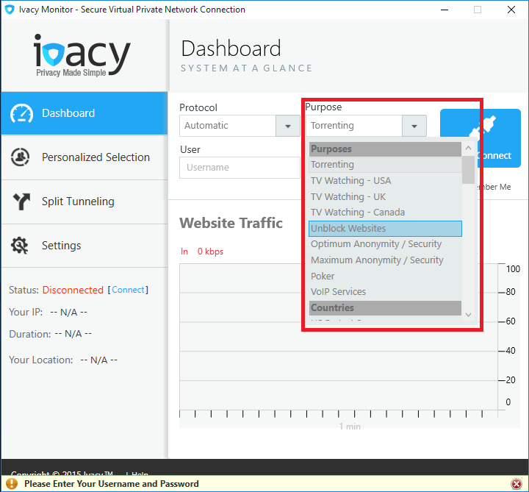Choose Unblock Websites purpose
Image resolution: width=529 pixels, height=492 pixels.
coord(385,229)
